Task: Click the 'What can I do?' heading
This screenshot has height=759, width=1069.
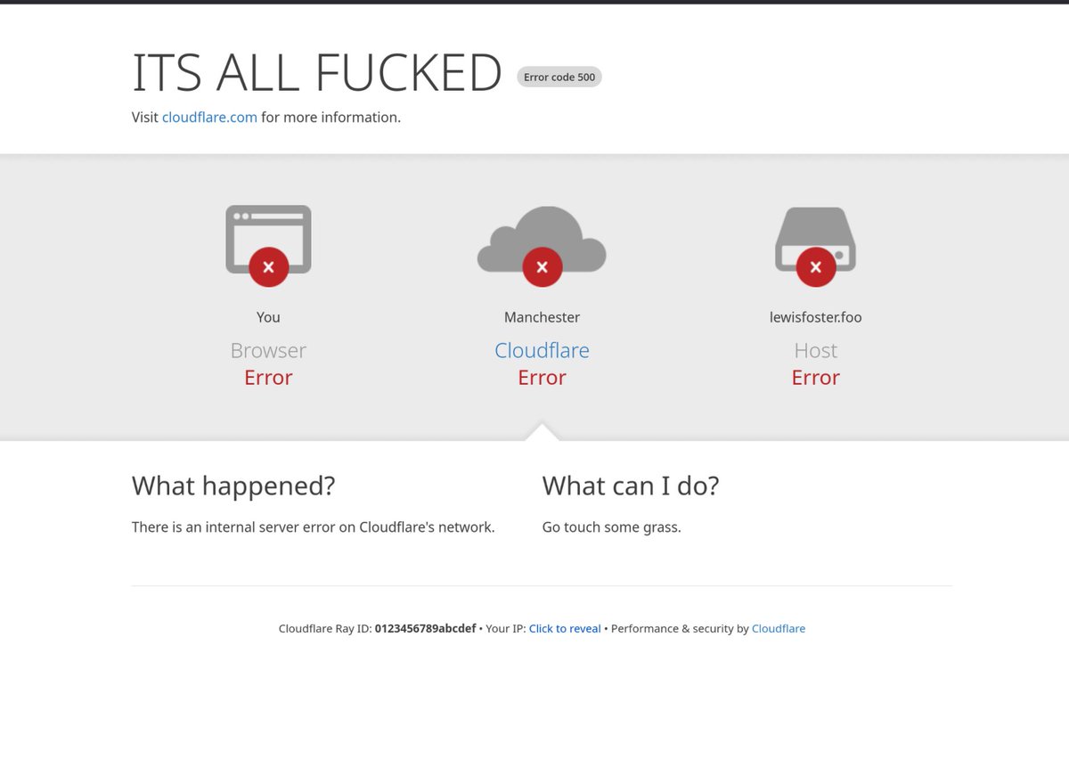Action: tap(631, 486)
